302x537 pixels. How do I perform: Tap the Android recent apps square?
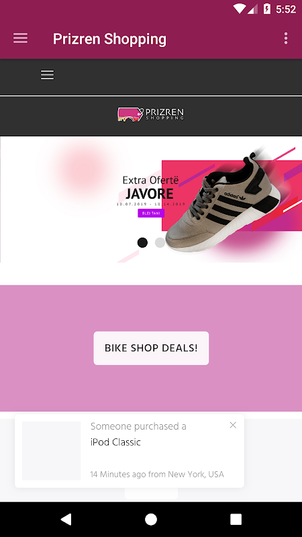236,520
